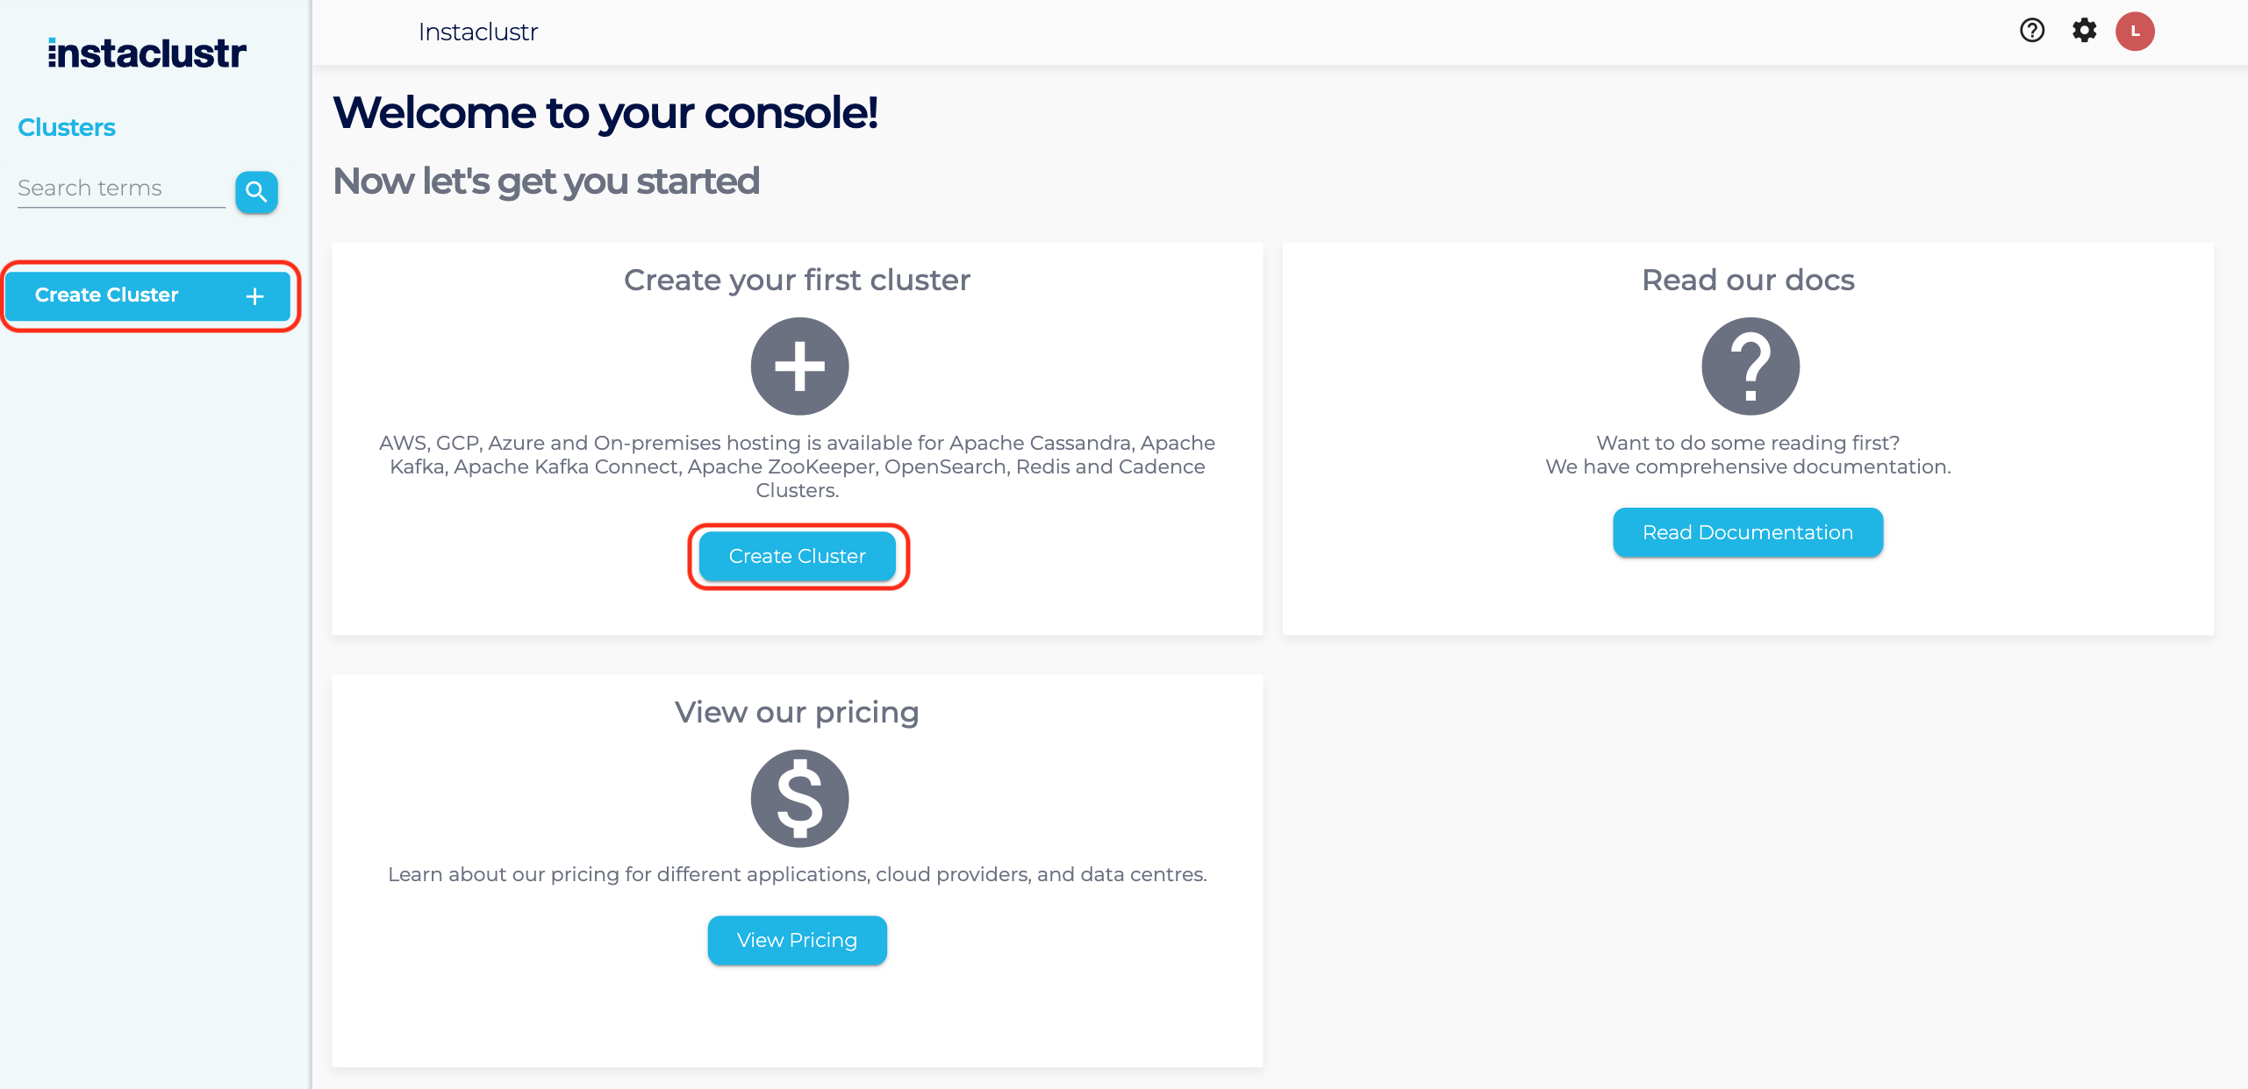Viewport: 2248px width, 1089px height.
Task: Click the search magnifier icon button
Action: (x=256, y=191)
